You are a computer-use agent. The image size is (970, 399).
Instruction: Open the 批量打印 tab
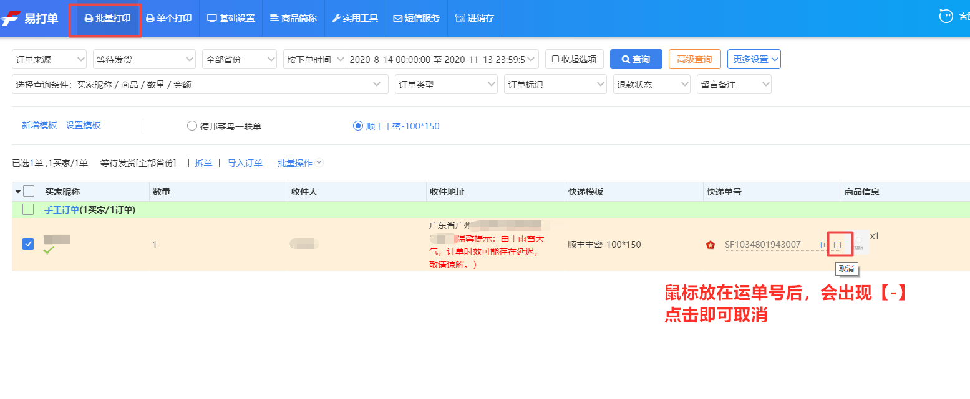click(x=107, y=19)
